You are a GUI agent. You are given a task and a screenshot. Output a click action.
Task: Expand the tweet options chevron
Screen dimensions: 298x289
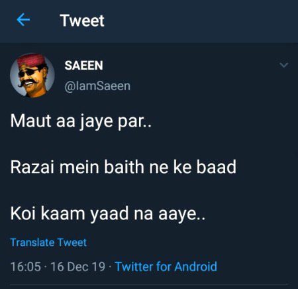[x=283, y=65]
